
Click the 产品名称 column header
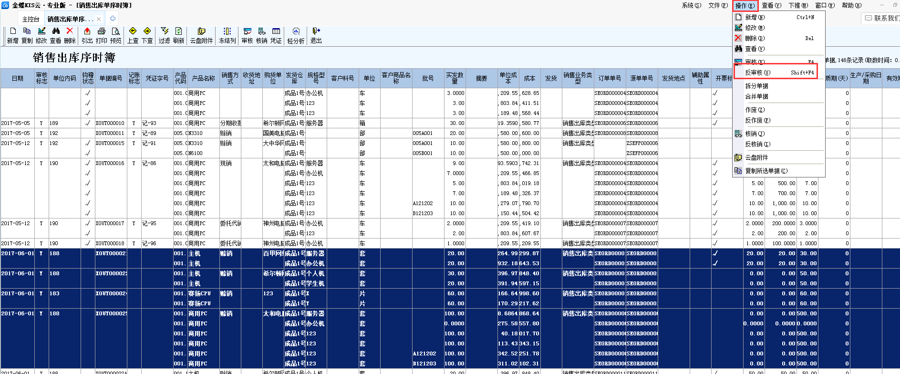point(204,78)
